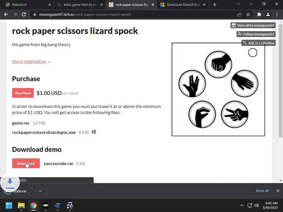This screenshot has height=212, width=283.
Task: Open File Explorer from taskbar
Action: (x=21, y=205)
